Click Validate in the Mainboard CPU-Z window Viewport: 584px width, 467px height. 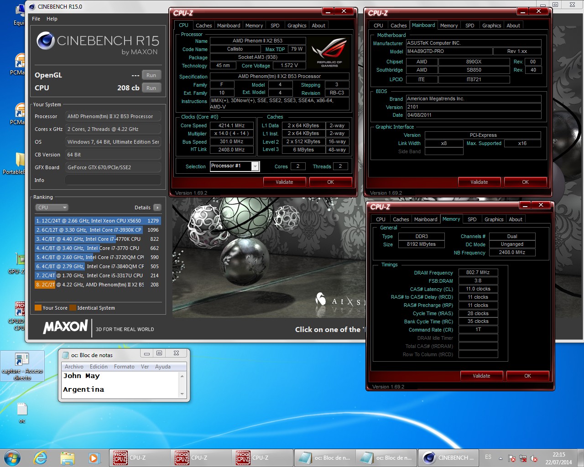(479, 182)
